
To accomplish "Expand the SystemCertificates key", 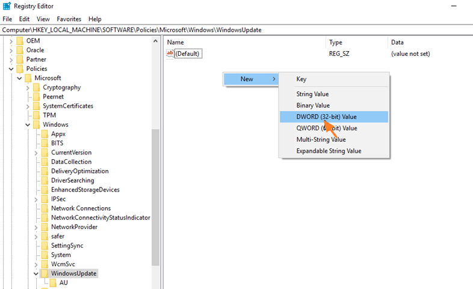I will click(x=28, y=106).
